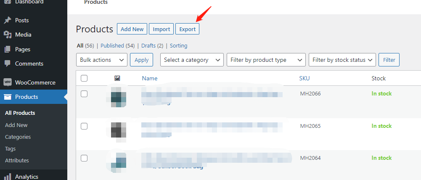Open product name link for MH2066
421x180 pixels.
pos(212,95)
